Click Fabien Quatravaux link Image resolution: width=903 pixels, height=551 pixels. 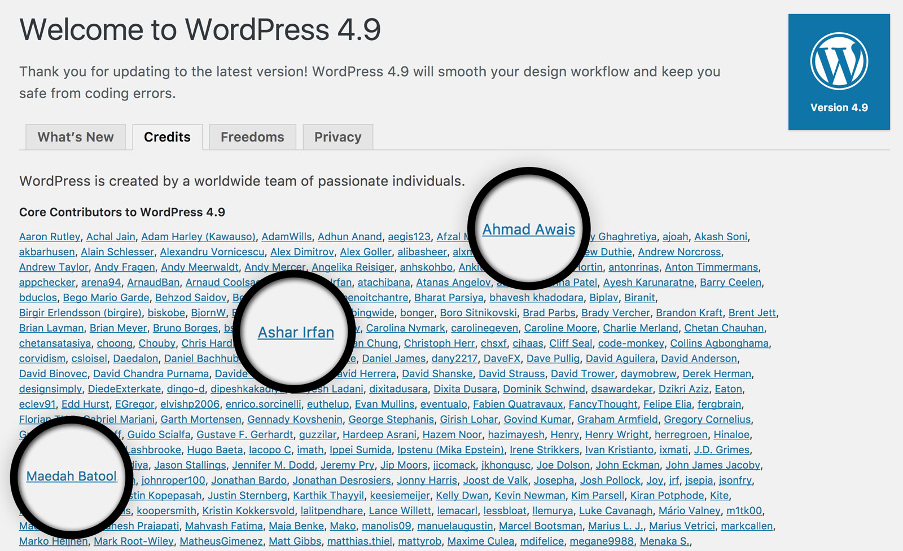click(518, 404)
